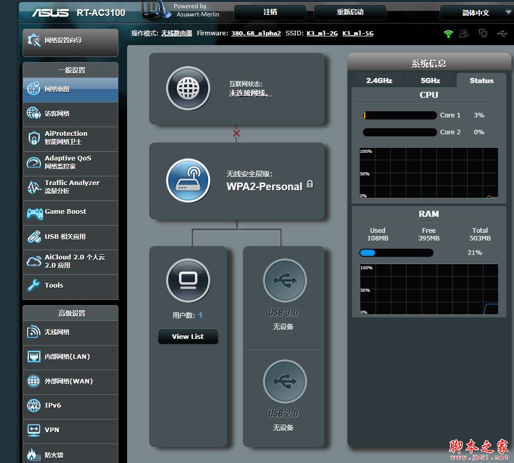Click the USB status icon in header

tap(502, 33)
